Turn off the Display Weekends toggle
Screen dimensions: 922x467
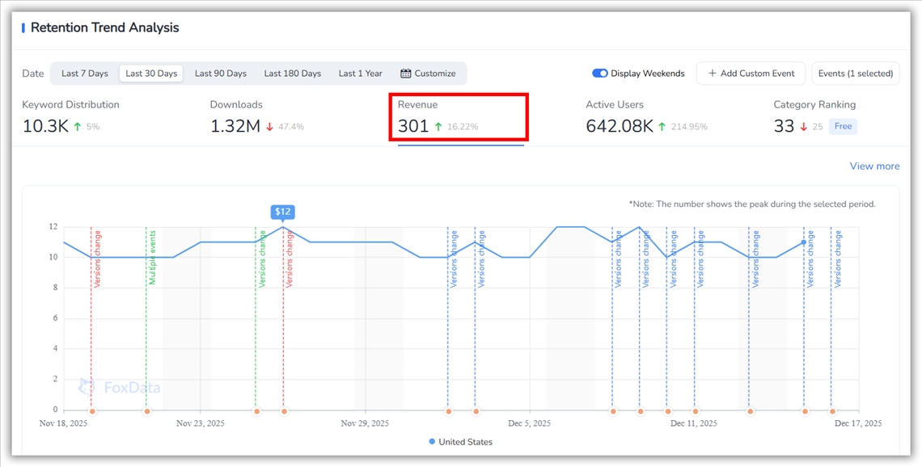click(598, 73)
